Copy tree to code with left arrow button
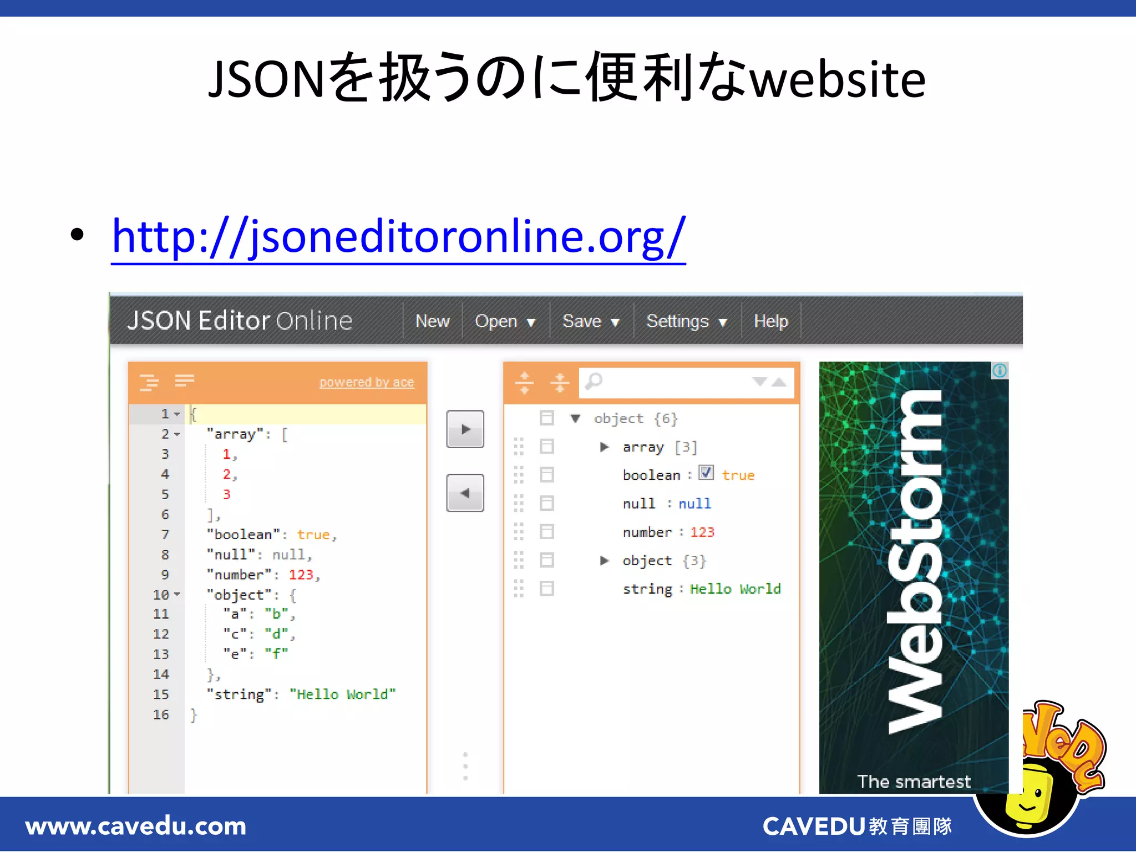 coord(465,493)
